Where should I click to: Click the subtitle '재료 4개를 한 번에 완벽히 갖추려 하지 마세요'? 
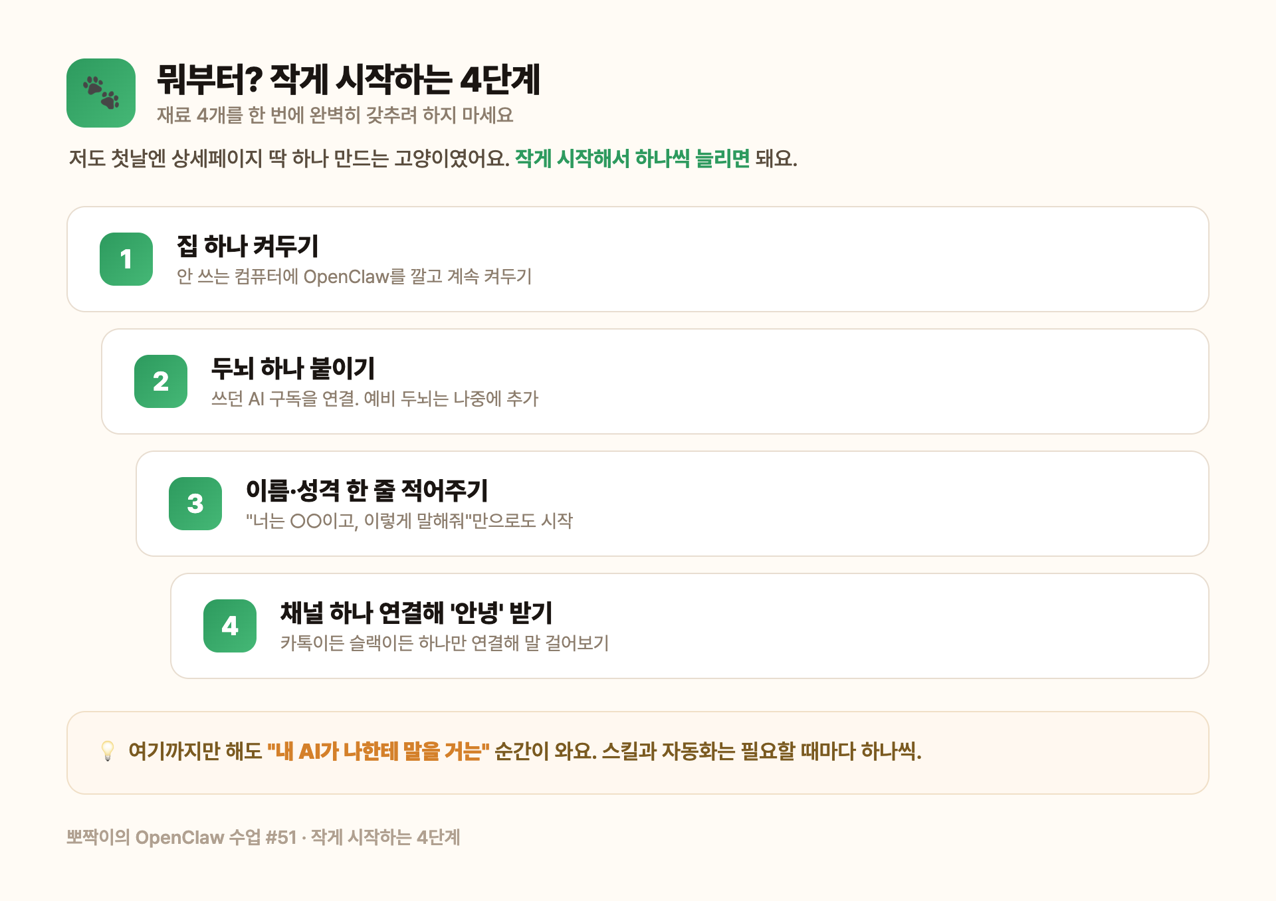click(335, 115)
